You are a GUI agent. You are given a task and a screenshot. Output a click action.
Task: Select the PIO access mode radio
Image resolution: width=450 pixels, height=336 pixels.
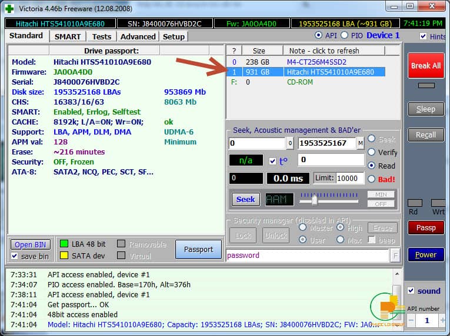[344, 36]
